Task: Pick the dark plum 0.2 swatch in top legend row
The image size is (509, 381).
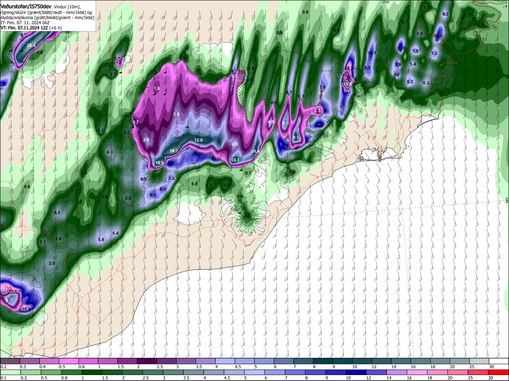Action: click(10, 361)
